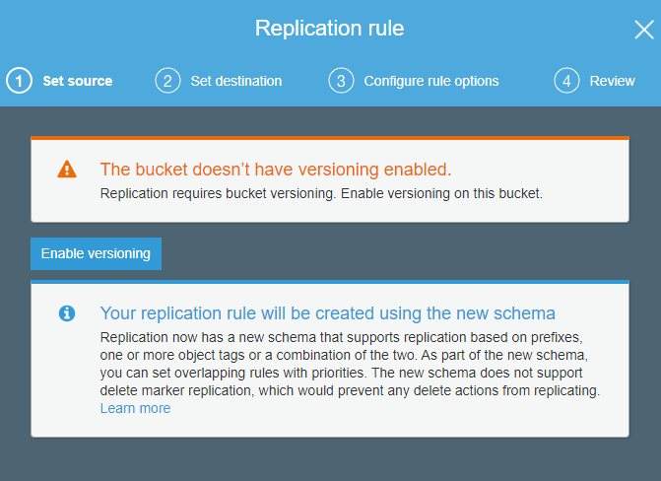Click the step 3 circle icon
Viewport: 661px width, 481px height.
pyautogui.click(x=341, y=81)
